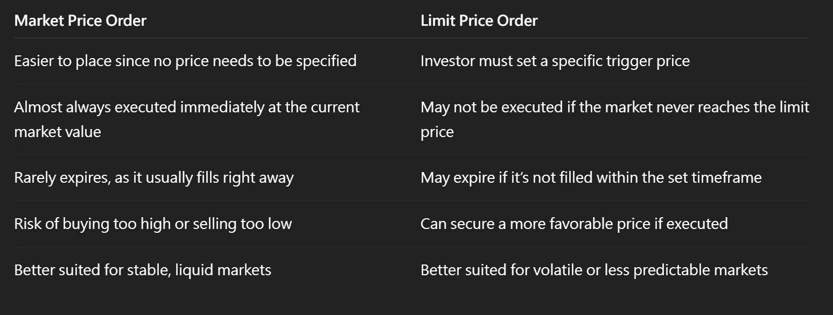Click the 'May expire if it's not filled' cell

(x=591, y=177)
